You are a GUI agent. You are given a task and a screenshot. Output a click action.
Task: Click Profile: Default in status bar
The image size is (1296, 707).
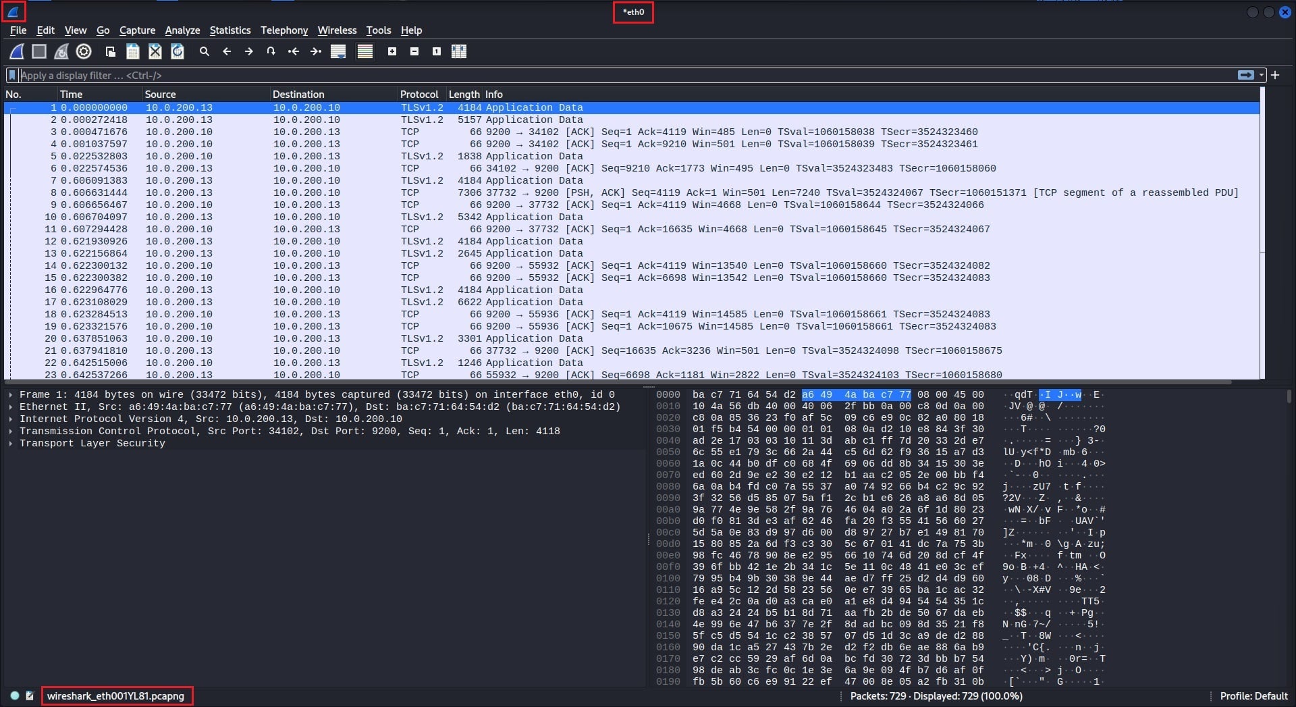point(1253,696)
